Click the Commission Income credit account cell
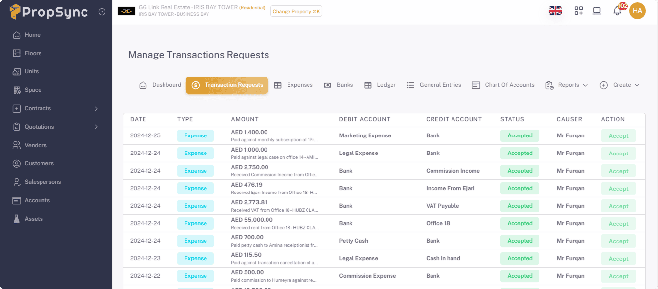The image size is (658, 289). (453, 171)
